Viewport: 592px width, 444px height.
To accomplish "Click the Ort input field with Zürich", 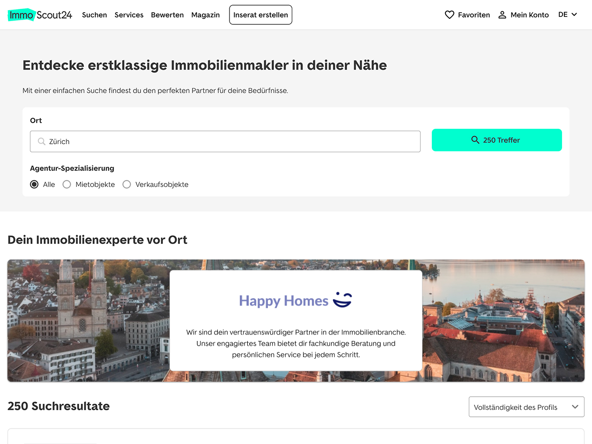I will tap(225, 141).
